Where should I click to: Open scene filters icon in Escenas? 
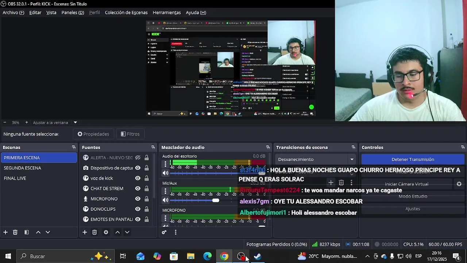tap(27, 232)
